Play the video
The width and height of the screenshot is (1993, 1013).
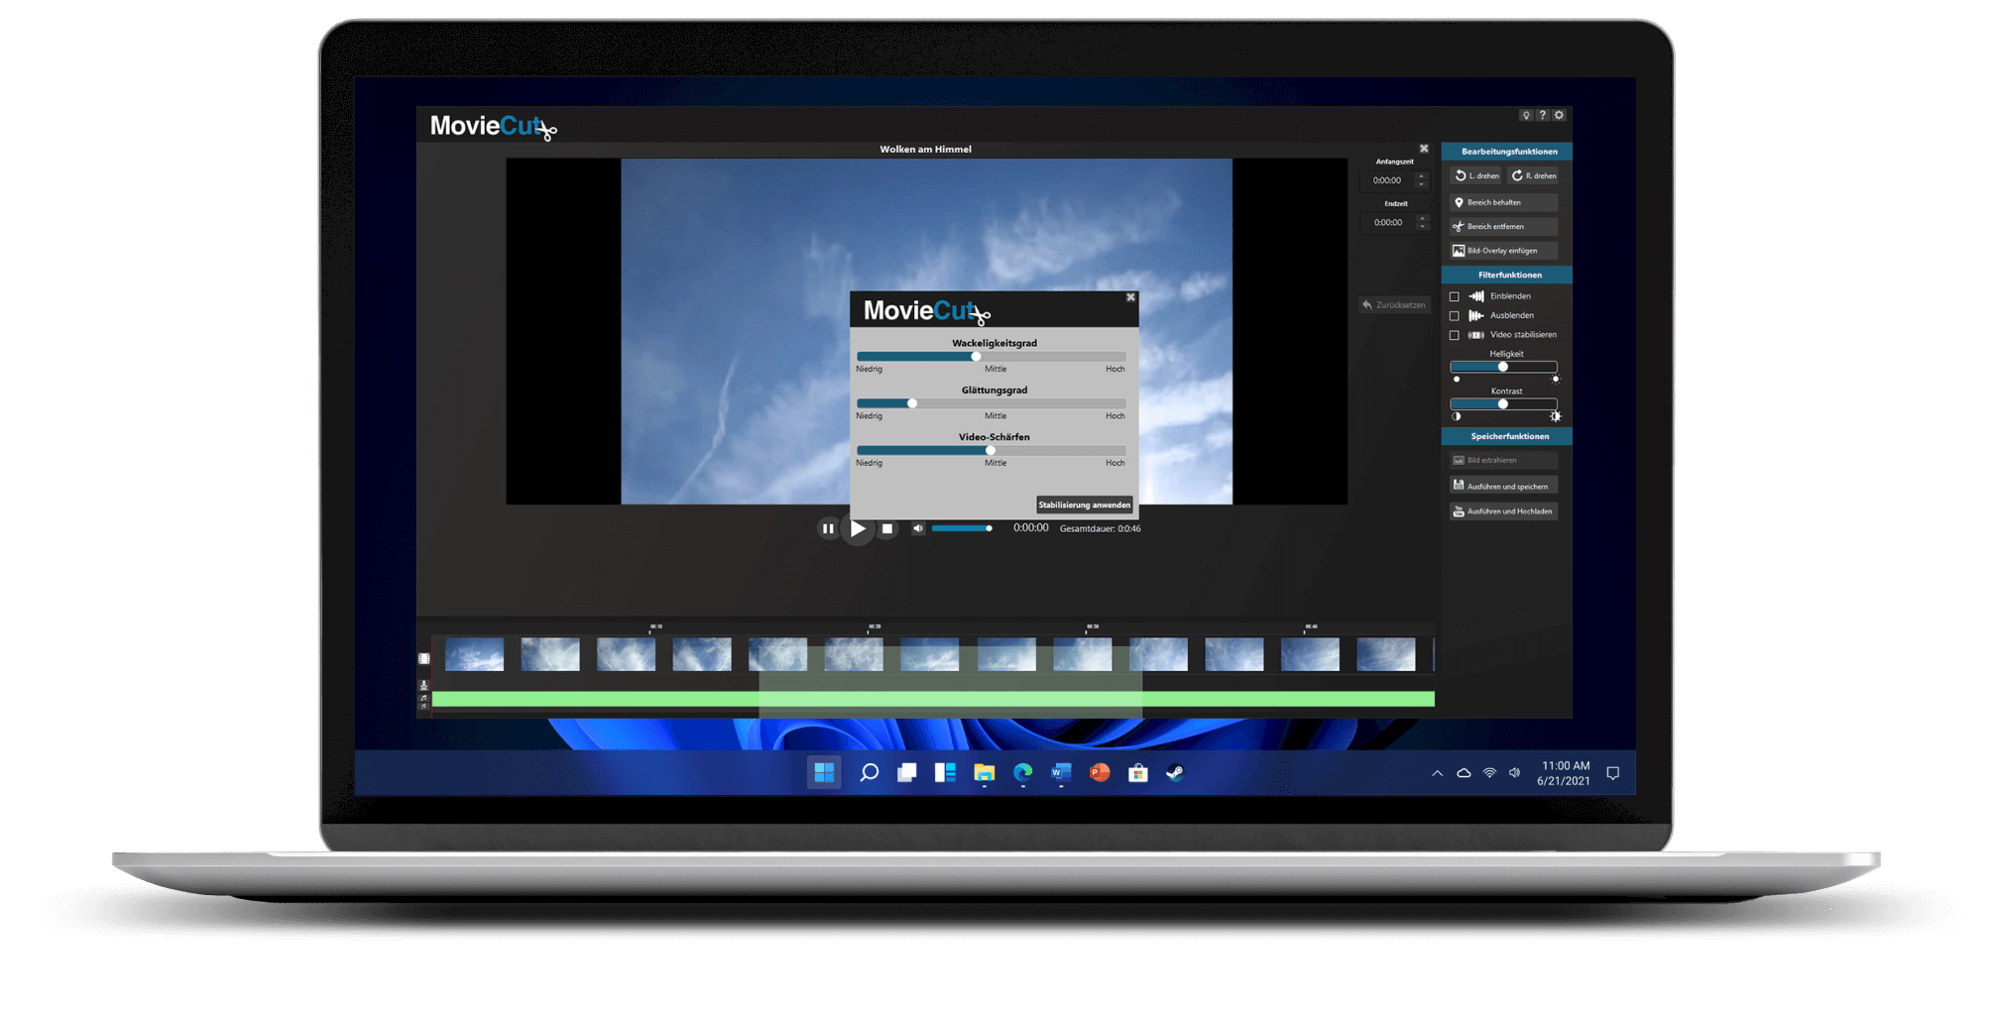click(858, 528)
